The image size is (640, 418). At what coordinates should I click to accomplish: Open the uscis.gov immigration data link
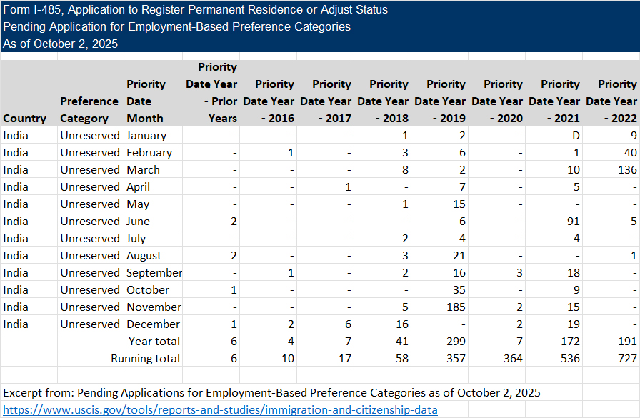pyautogui.click(x=220, y=409)
